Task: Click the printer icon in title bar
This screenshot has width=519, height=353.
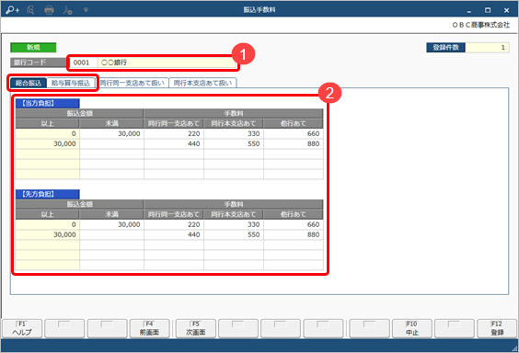Action: coord(49,10)
